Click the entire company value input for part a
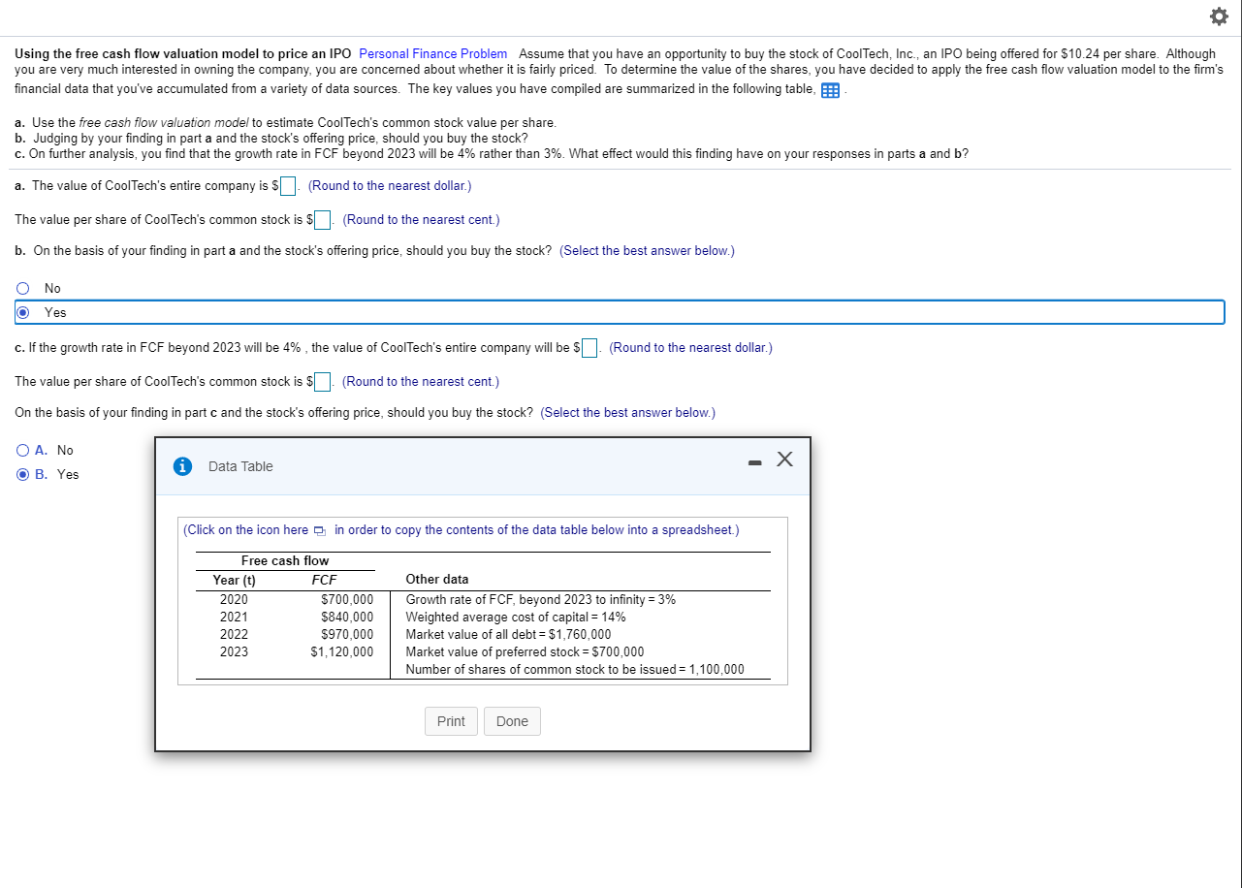1242x888 pixels. coord(288,186)
